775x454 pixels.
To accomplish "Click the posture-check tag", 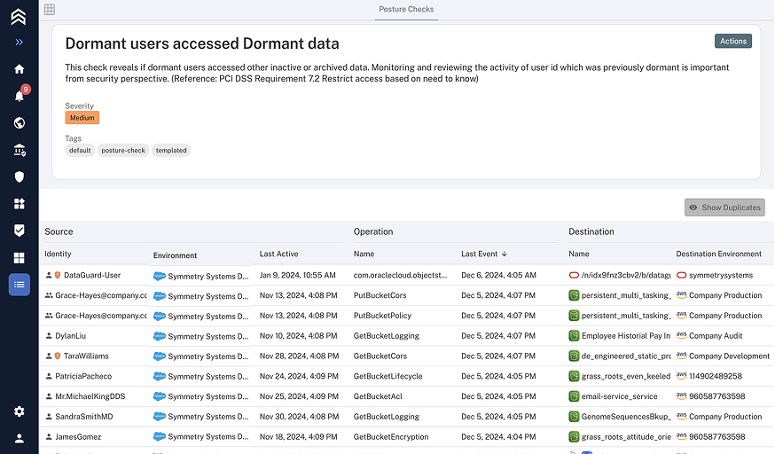I will pos(123,151).
